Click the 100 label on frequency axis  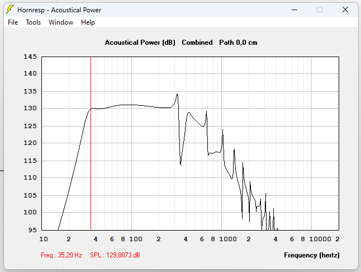click(x=136, y=239)
